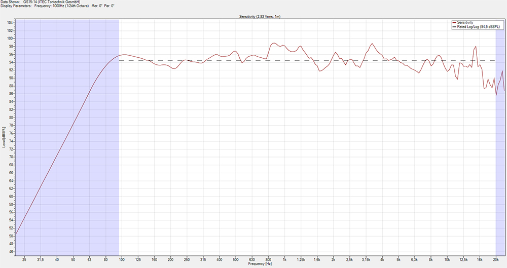
Task: Click the sharp curve peak near 16k
Action: [x=476, y=47]
